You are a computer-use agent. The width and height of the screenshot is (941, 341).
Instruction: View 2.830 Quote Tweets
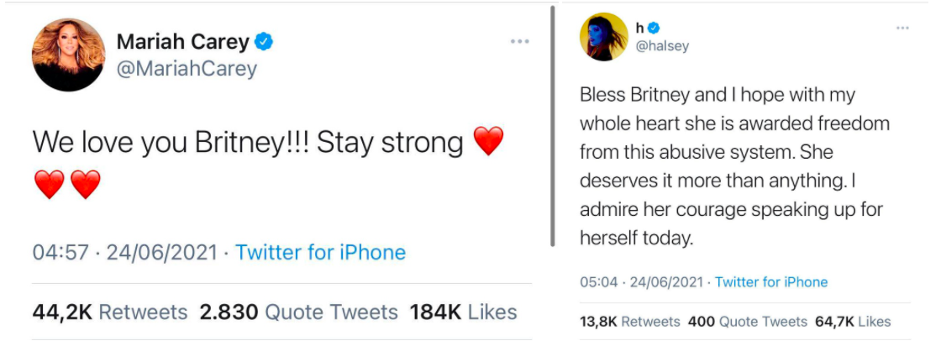[x=298, y=312]
